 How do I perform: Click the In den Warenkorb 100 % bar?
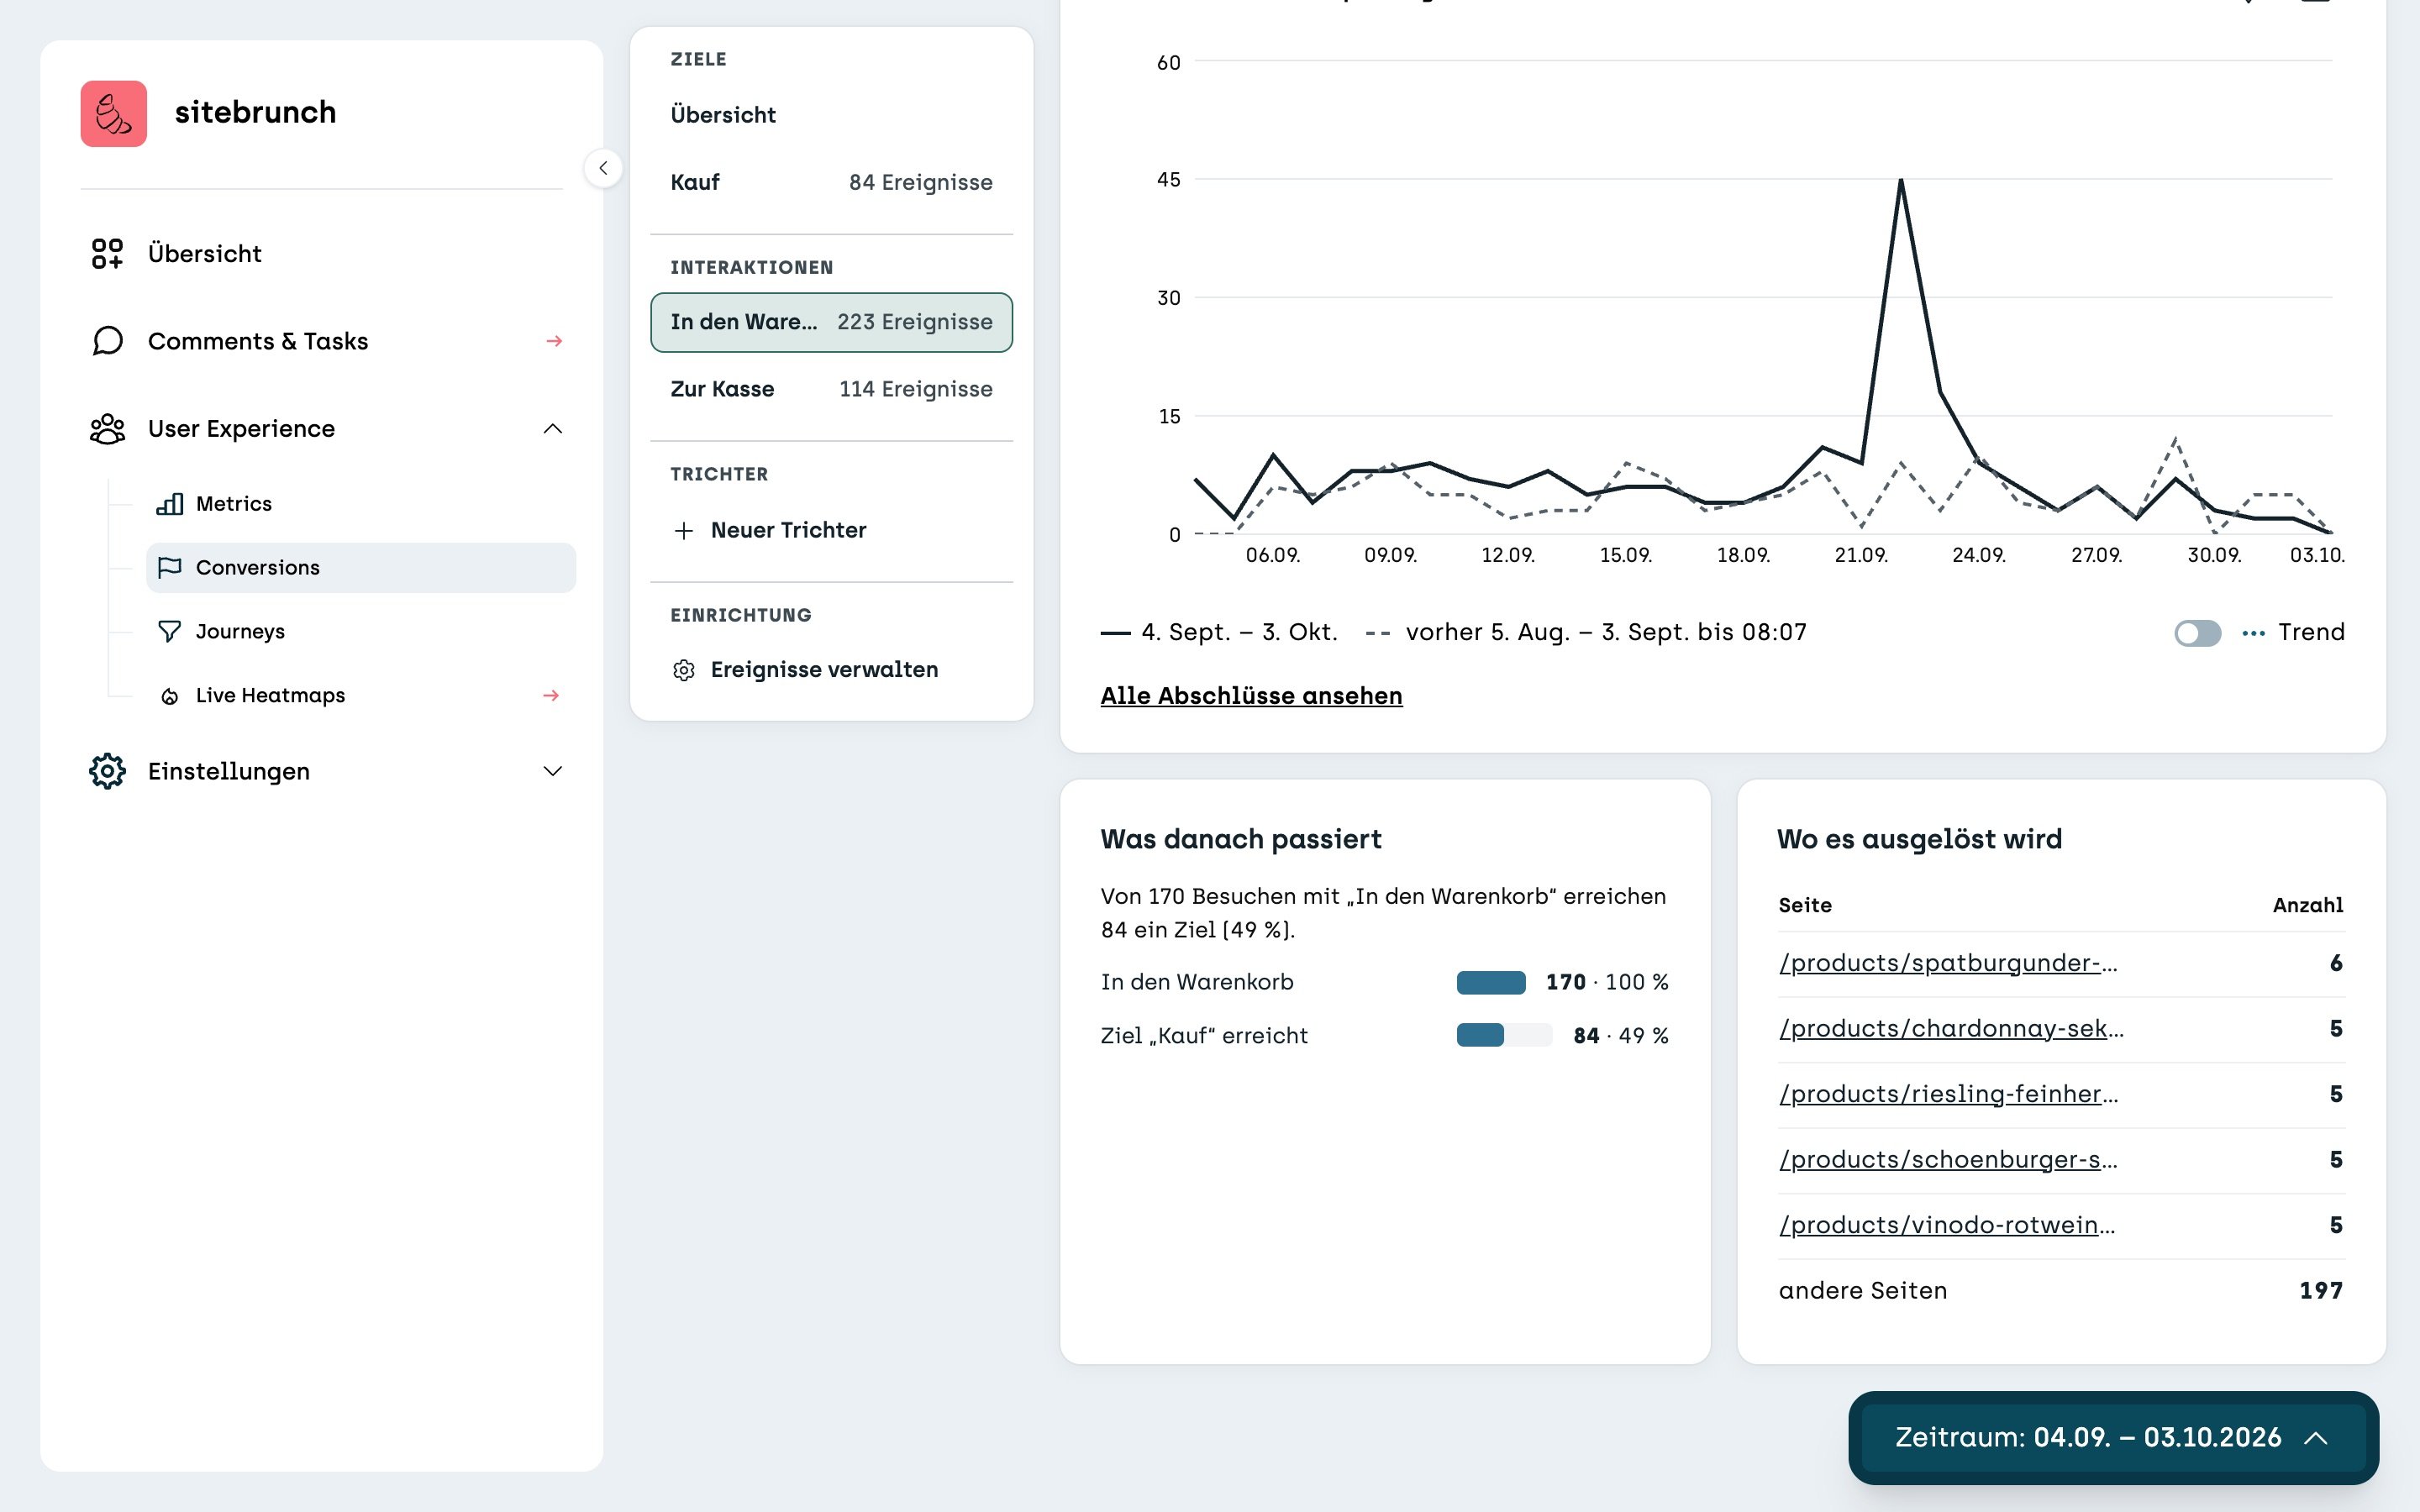click(1491, 983)
